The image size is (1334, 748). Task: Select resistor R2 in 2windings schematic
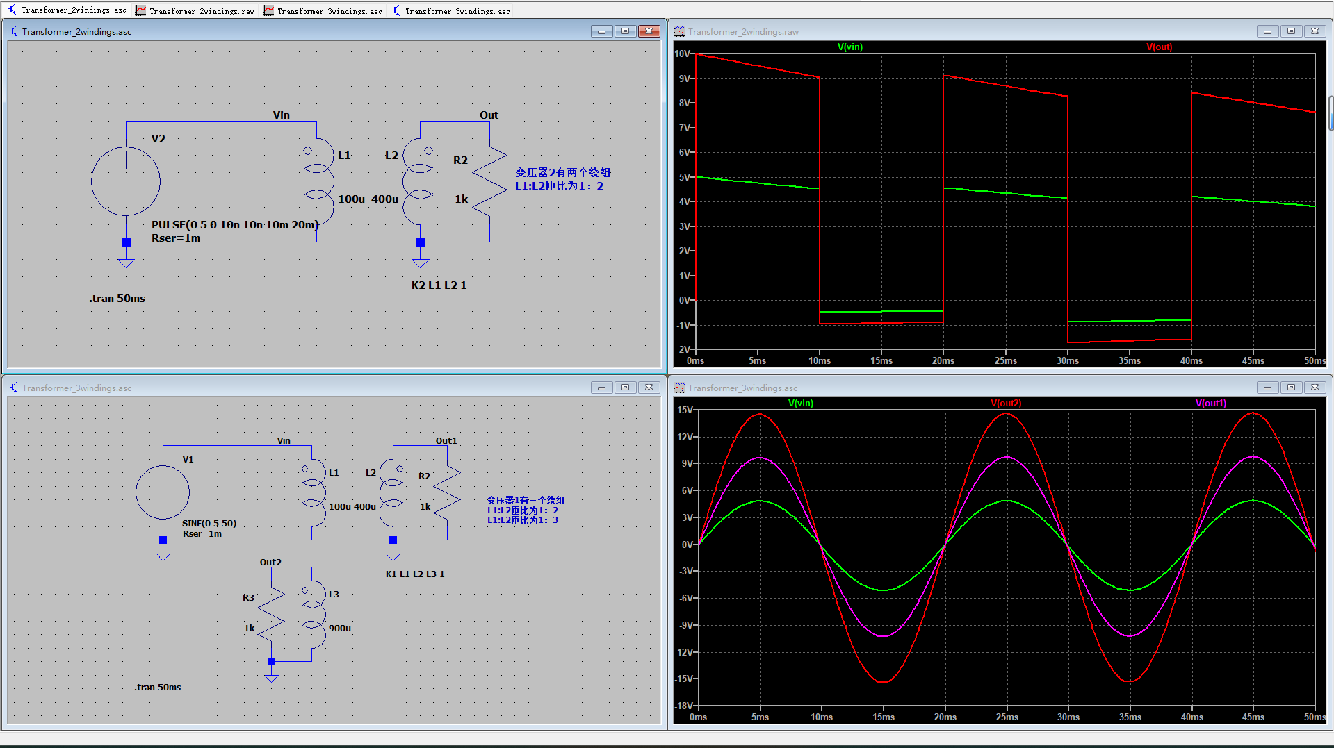tap(489, 181)
